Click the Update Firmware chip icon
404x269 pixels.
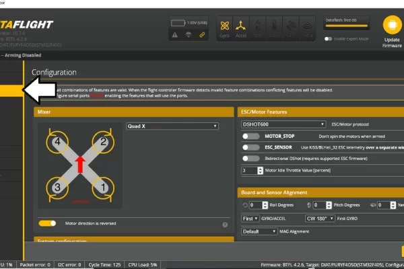(x=391, y=26)
